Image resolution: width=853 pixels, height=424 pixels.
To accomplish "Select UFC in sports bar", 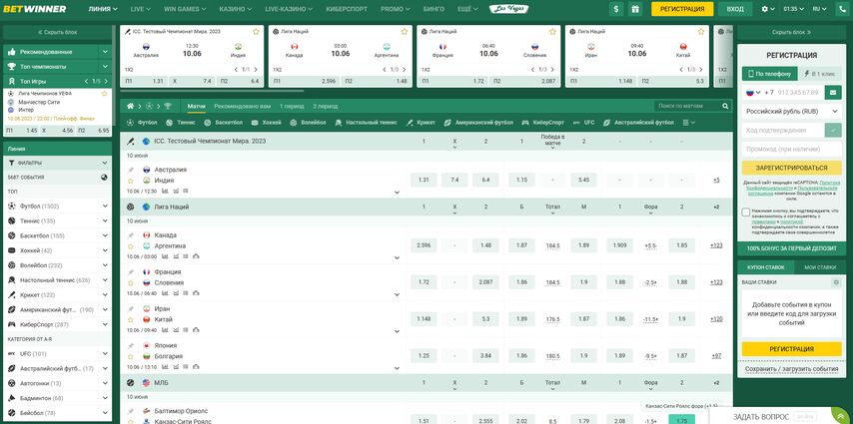I will coord(584,123).
